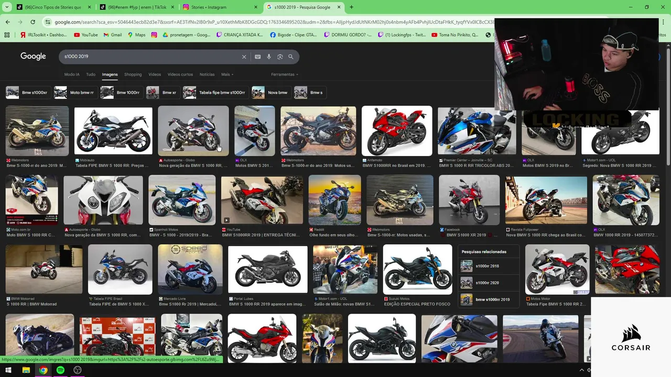Open the BMW Motorrad S 1000 RR image
The width and height of the screenshot is (671, 377).
pos(44,270)
